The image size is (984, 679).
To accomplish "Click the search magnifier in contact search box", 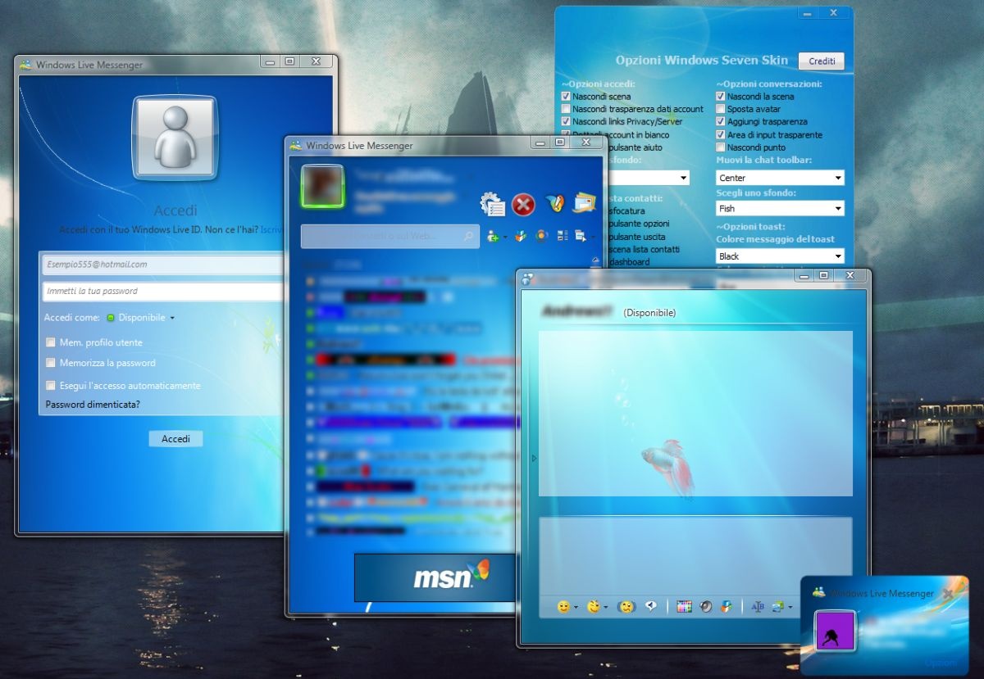I will coord(468,236).
